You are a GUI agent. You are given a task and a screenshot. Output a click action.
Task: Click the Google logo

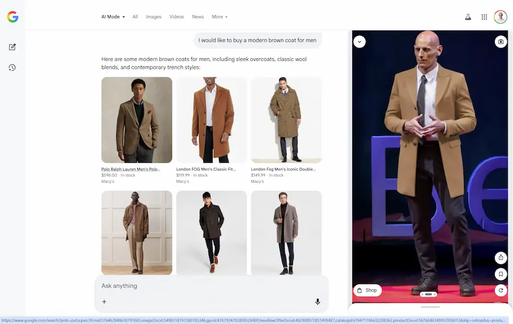click(x=13, y=17)
